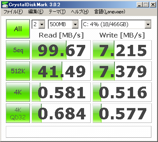
Task: Open the テーマ(T) menu
Action: click(x=57, y=12)
